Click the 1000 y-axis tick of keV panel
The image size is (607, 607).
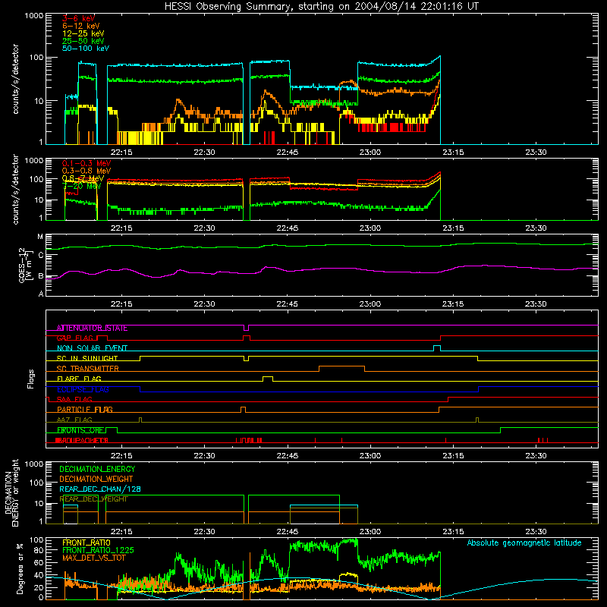point(34,16)
